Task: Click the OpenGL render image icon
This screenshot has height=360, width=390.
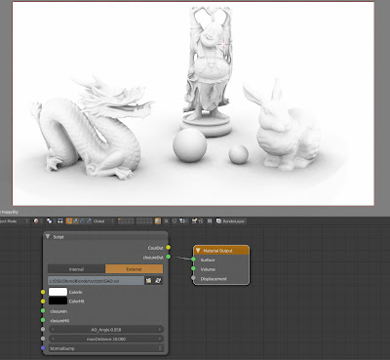Action: click(x=194, y=220)
